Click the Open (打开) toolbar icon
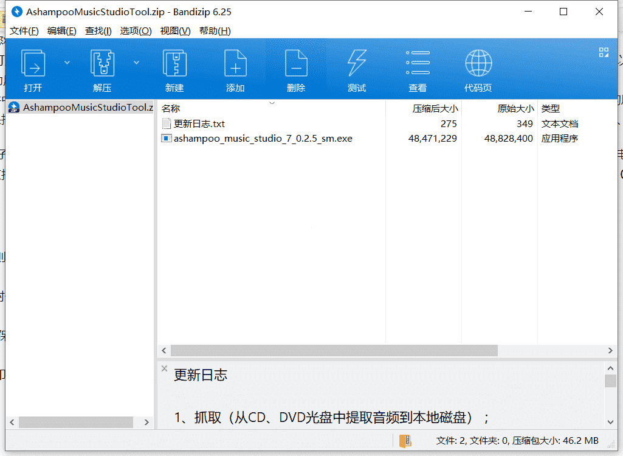This screenshot has width=623, height=456. click(33, 63)
